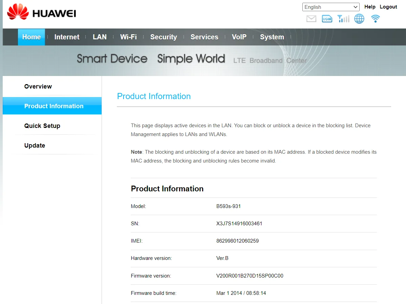Click the IMEI value 862998012060259
Screen dimensions: 406x304
[x=237, y=241]
